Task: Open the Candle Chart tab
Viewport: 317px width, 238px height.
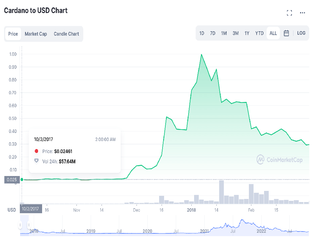Action: click(x=66, y=34)
